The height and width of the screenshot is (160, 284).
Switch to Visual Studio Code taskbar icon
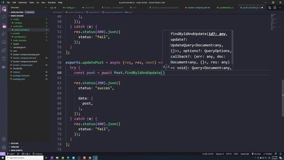click(95, 158)
